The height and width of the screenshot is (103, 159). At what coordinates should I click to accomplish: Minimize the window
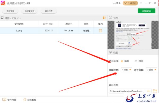coord(146,3)
